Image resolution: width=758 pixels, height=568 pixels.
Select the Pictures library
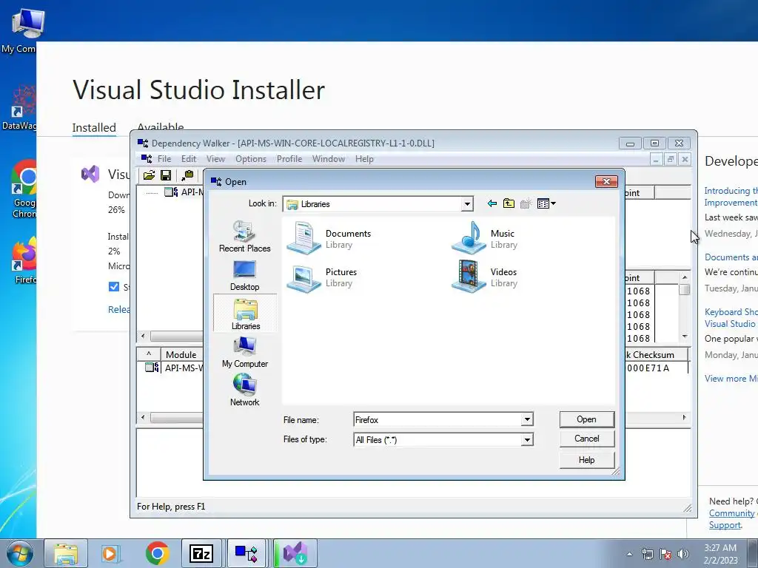(x=322, y=277)
